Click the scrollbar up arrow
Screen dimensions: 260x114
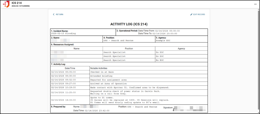tap(258, 10)
